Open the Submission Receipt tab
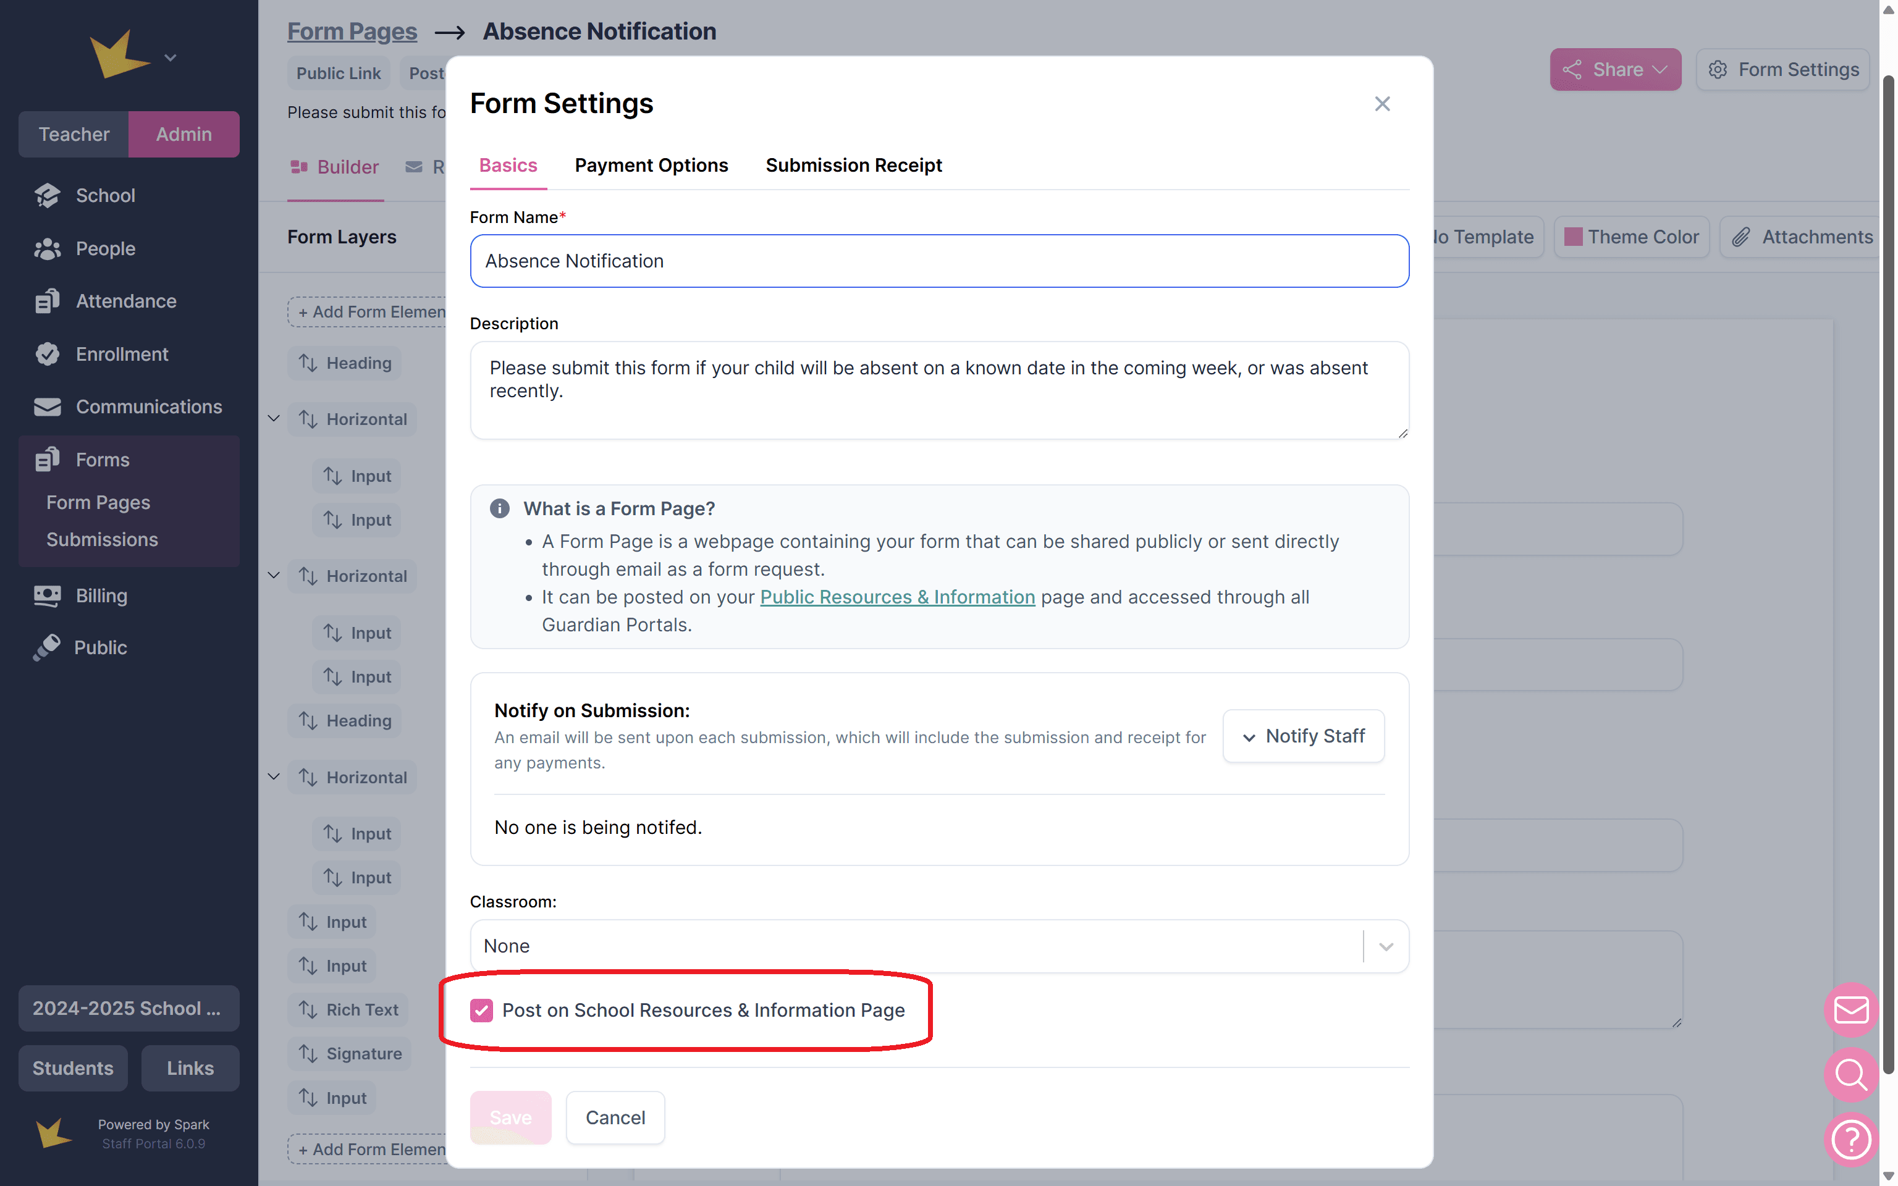Viewport: 1898px width, 1186px height. pos(853,166)
